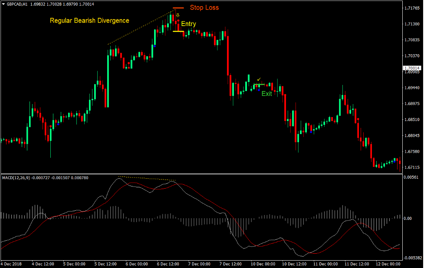Click the green Exit horizontal line

click(x=259, y=84)
